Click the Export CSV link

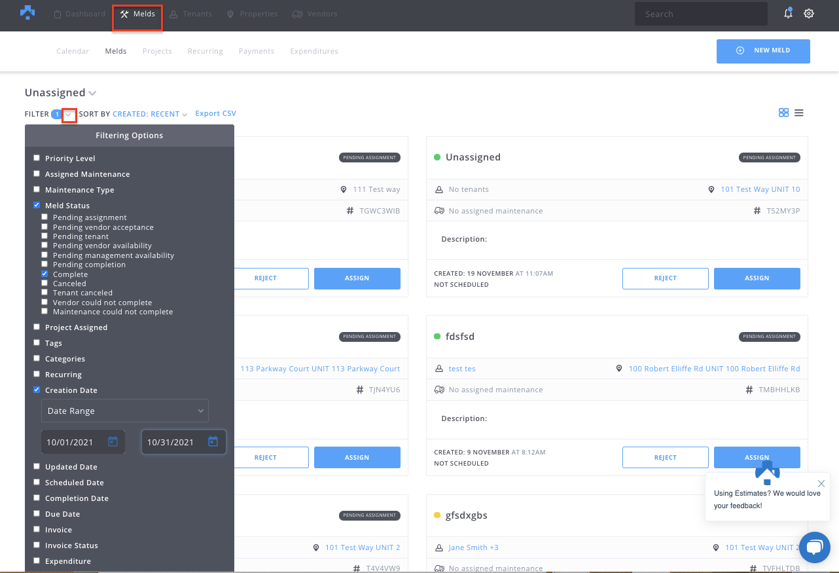(x=215, y=113)
